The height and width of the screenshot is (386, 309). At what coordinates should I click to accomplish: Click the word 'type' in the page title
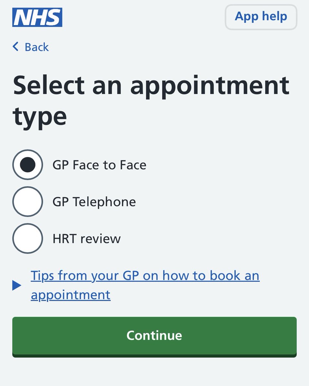(40, 116)
